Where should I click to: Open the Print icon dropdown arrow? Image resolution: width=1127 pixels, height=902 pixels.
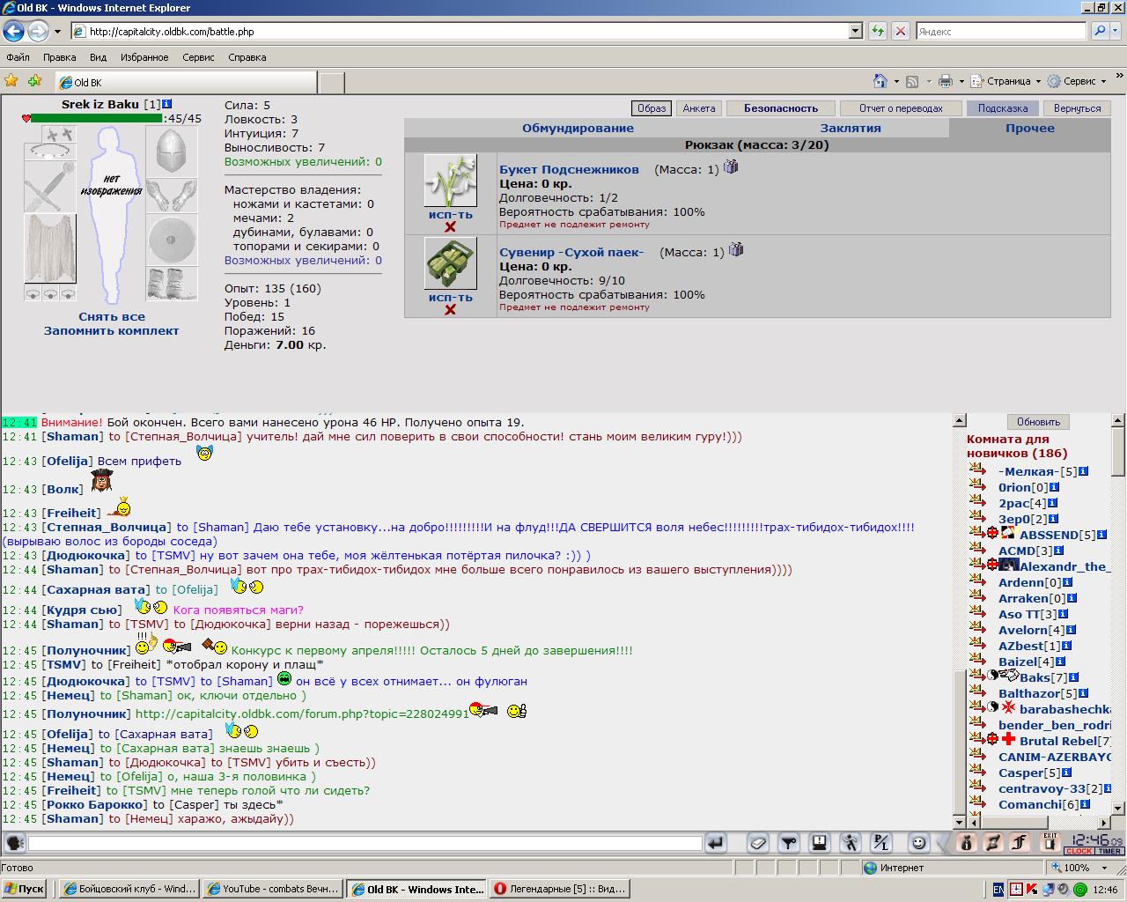pos(961,81)
